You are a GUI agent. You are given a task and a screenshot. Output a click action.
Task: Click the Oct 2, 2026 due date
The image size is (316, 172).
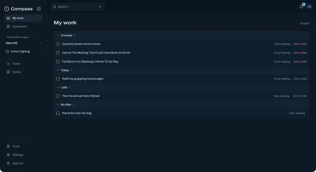pyautogui.click(x=300, y=44)
